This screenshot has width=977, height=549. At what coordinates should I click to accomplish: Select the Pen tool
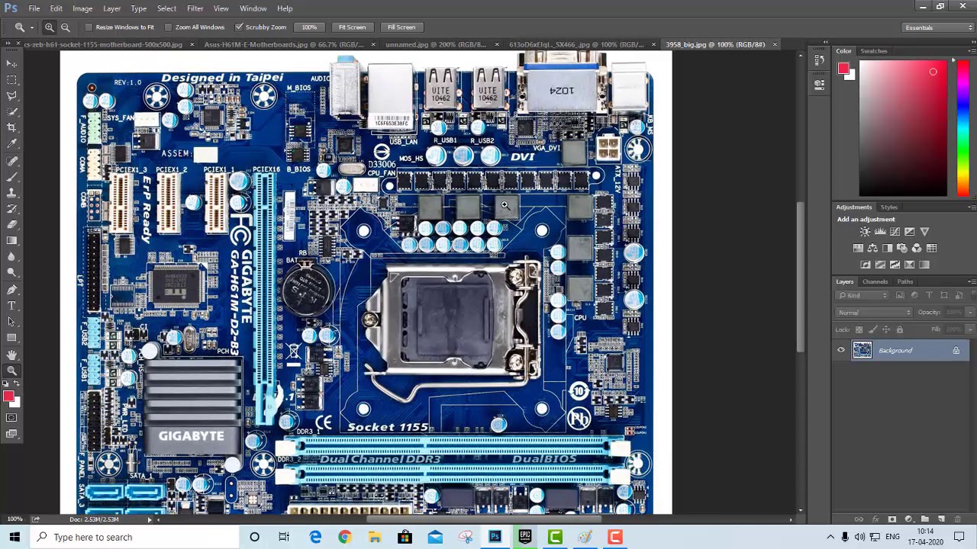11,290
